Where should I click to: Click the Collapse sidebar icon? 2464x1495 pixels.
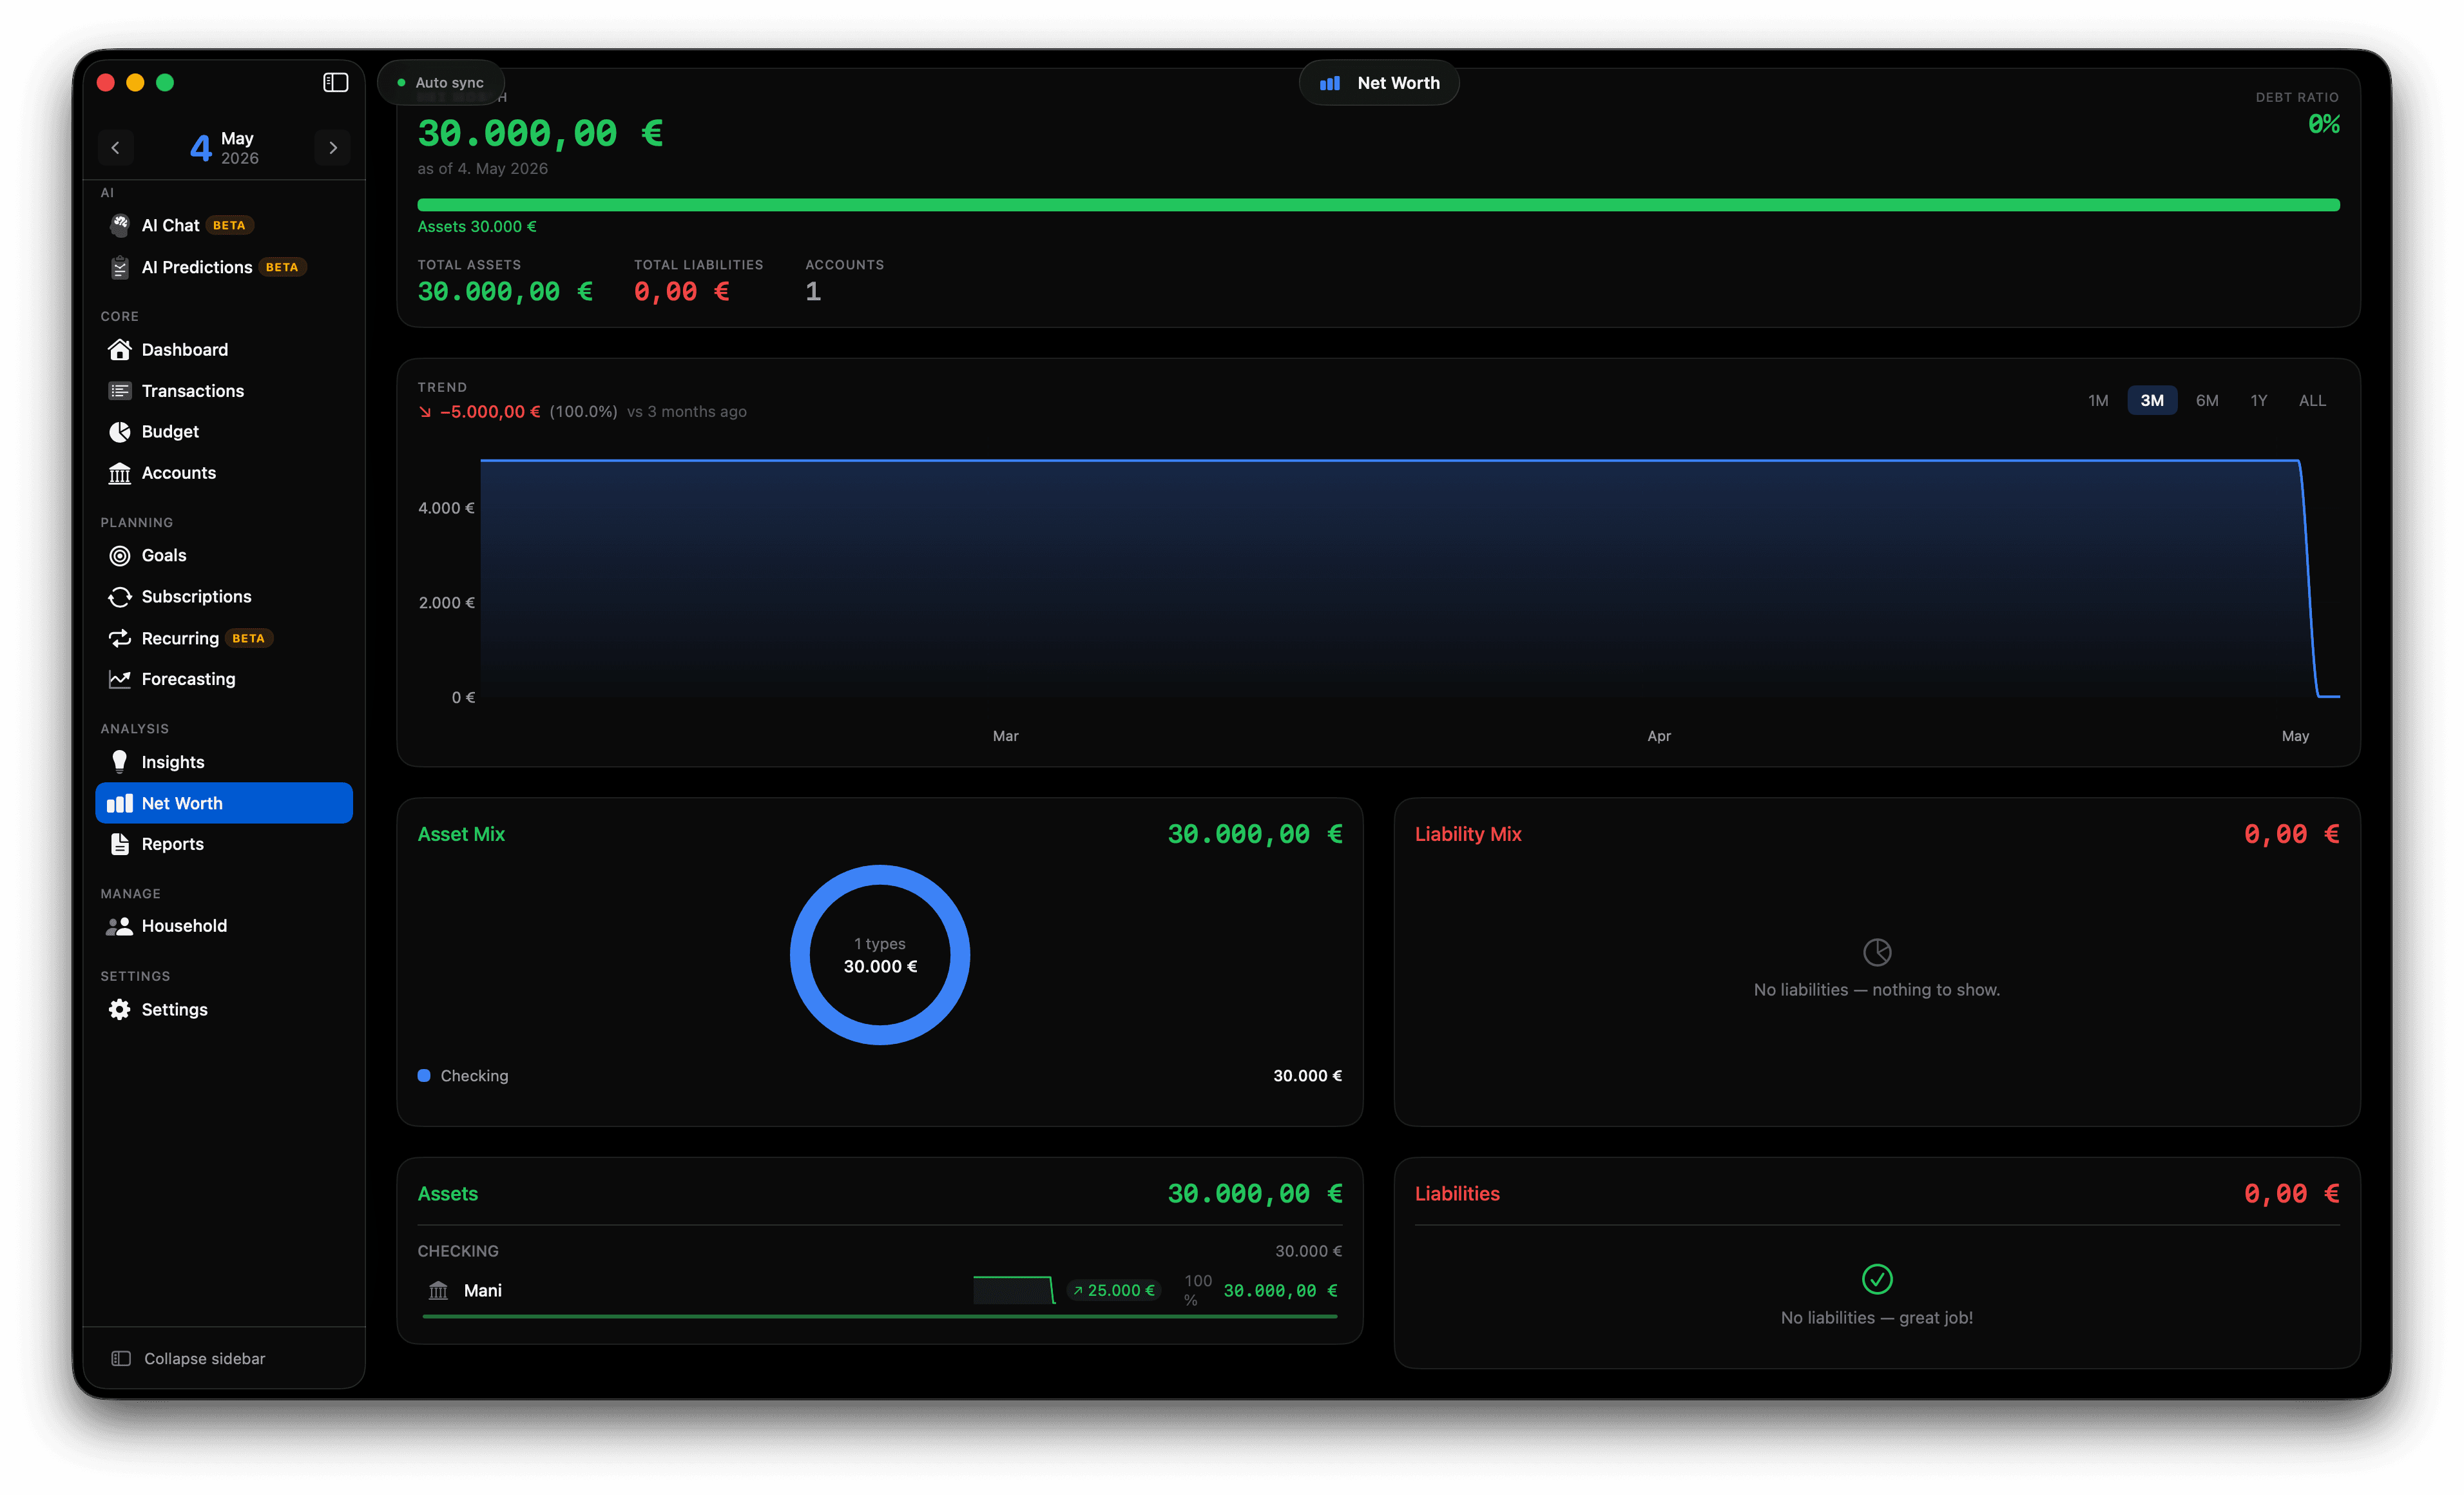coord(121,1358)
